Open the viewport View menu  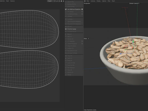coord(88,1)
